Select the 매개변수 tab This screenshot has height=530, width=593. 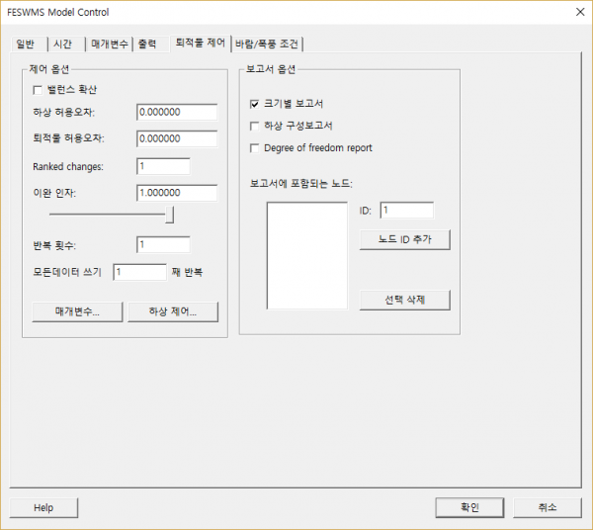[109, 44]
